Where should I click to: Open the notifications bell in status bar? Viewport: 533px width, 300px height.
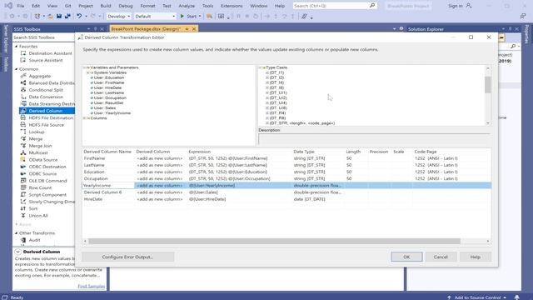tap(516, 297)
